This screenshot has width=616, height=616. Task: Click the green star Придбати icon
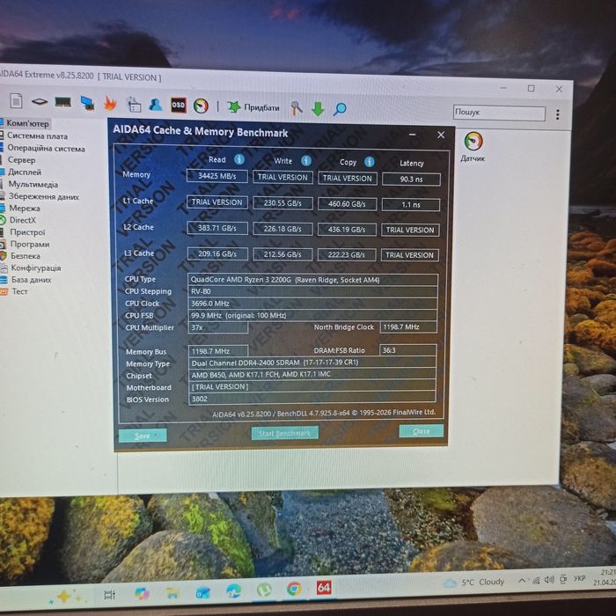[x=234, y=106]
